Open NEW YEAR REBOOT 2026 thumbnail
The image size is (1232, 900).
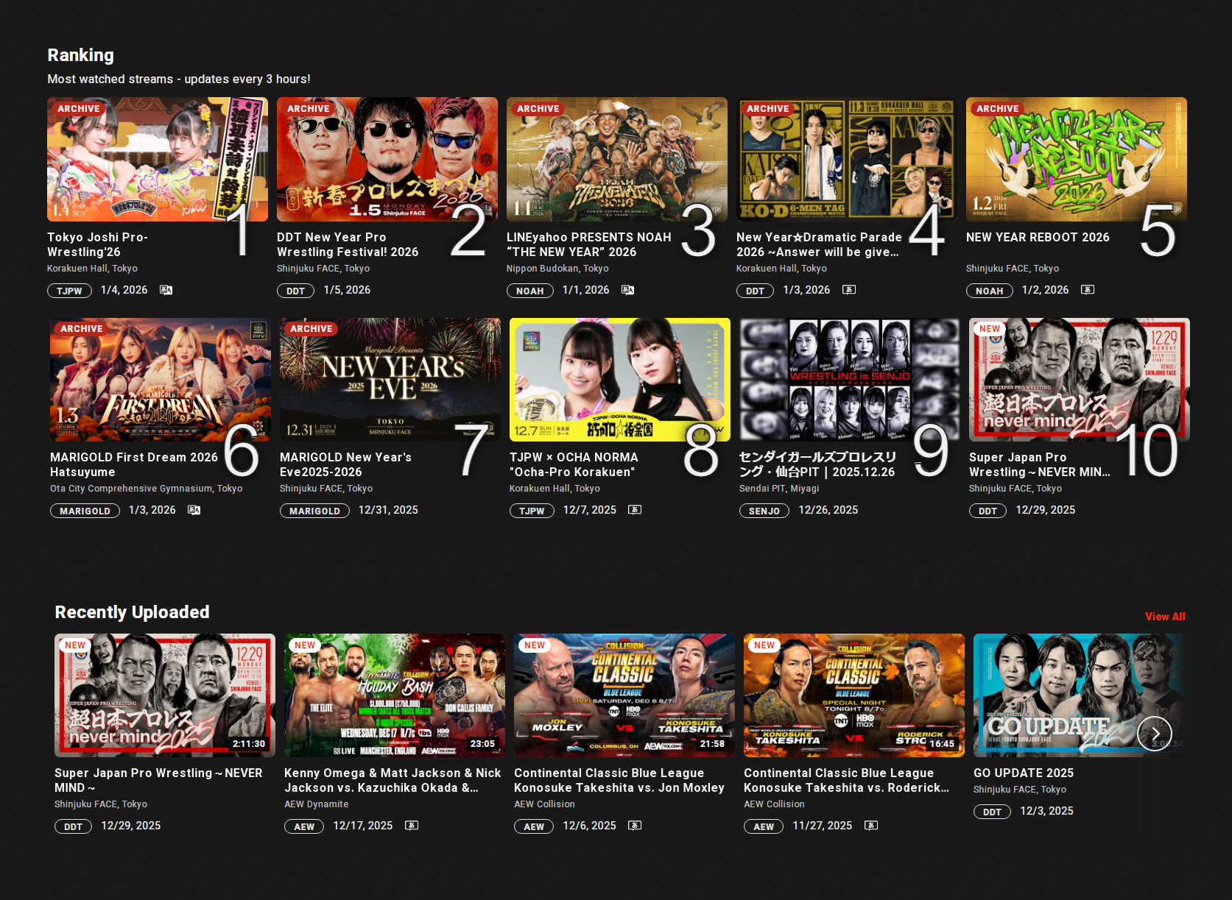point(1077,159)
